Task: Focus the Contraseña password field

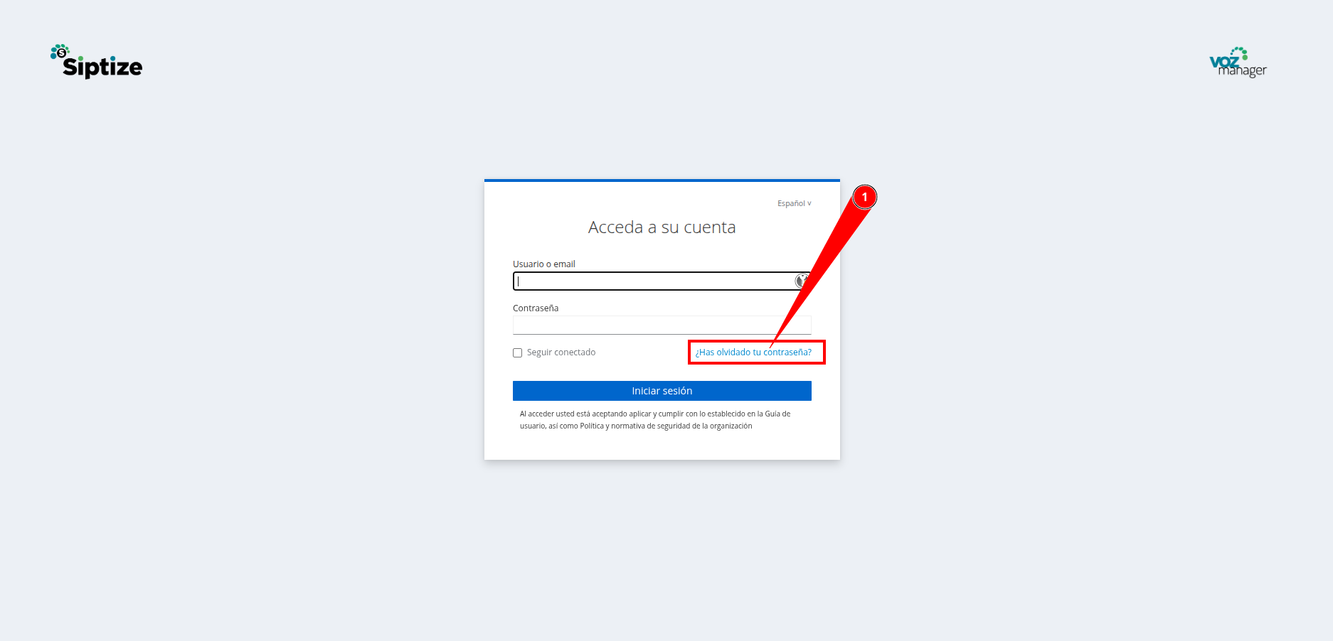Action: 662,325
